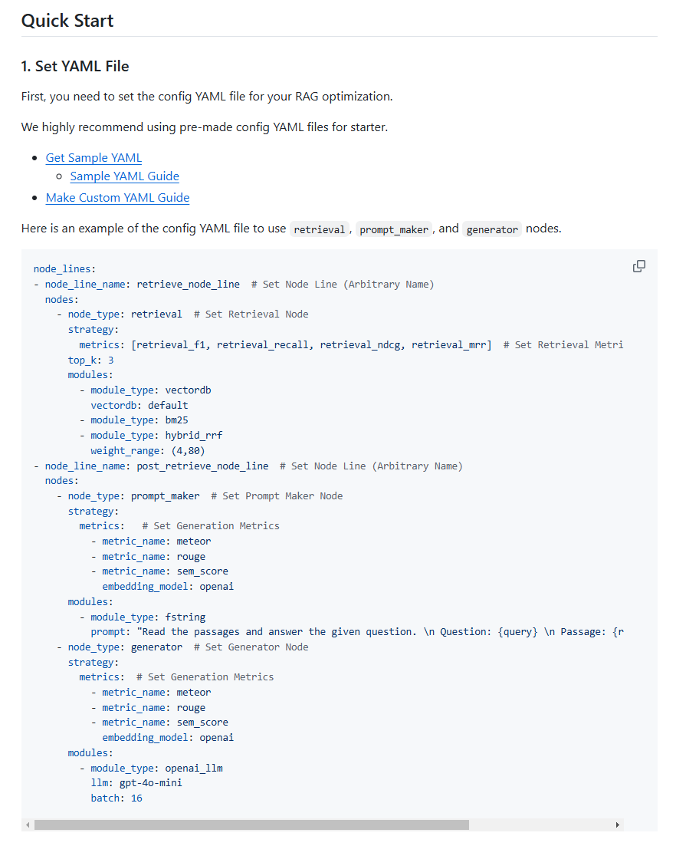The image size is (676, 846).
Task: Click the code block's right scroll arrow
Action: [x=618, y=825]
